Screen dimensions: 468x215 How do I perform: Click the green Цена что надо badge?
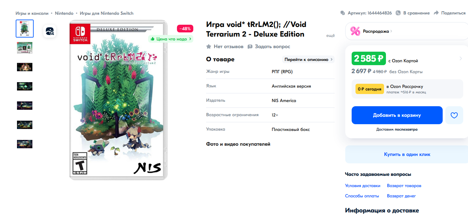pos(171,39)
